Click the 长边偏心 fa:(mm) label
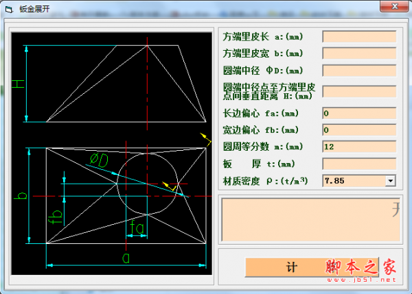The height and width of the screenshot is (294, 412). point(261,113)
